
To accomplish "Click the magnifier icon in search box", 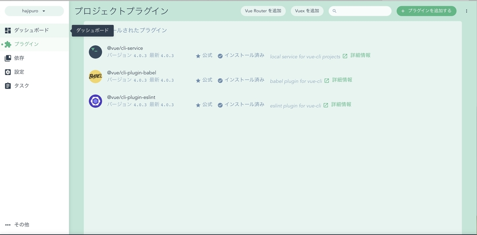I will coord(334,11).
